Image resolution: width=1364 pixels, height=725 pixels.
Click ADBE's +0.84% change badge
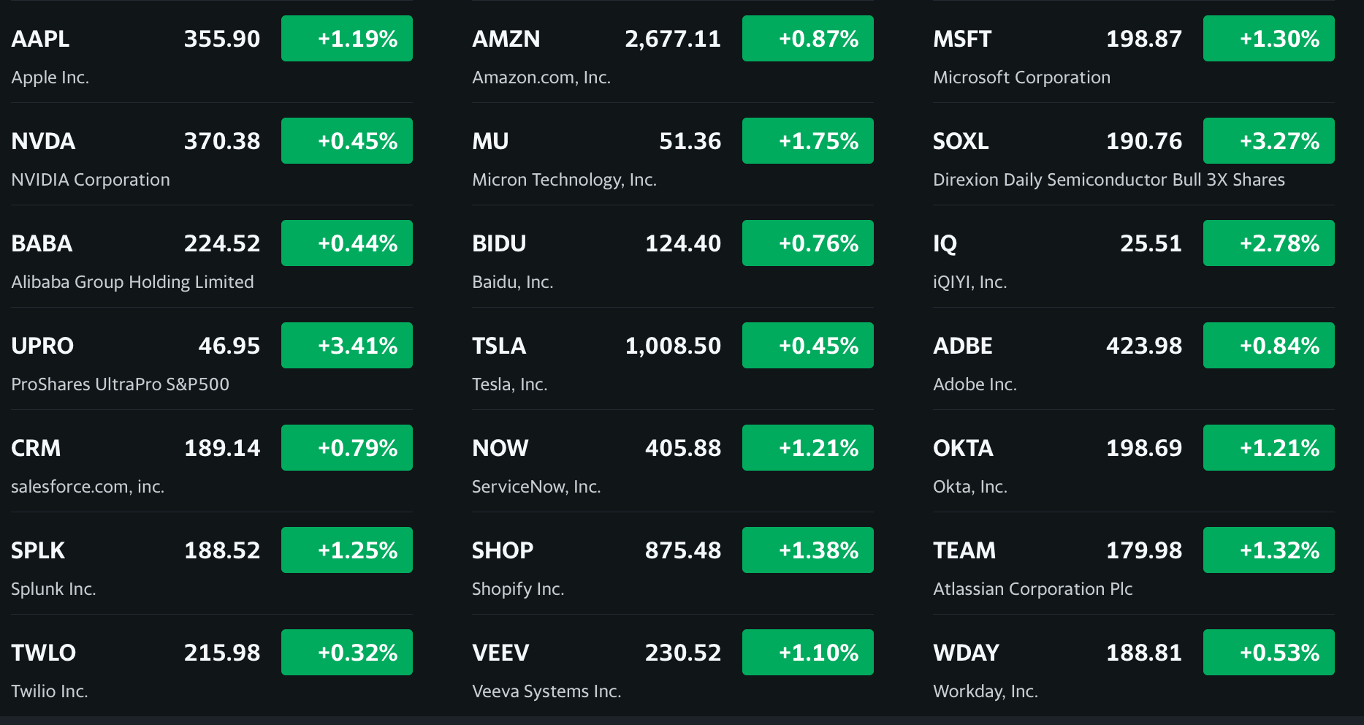pyautogui.click(x=1268, y=346)
